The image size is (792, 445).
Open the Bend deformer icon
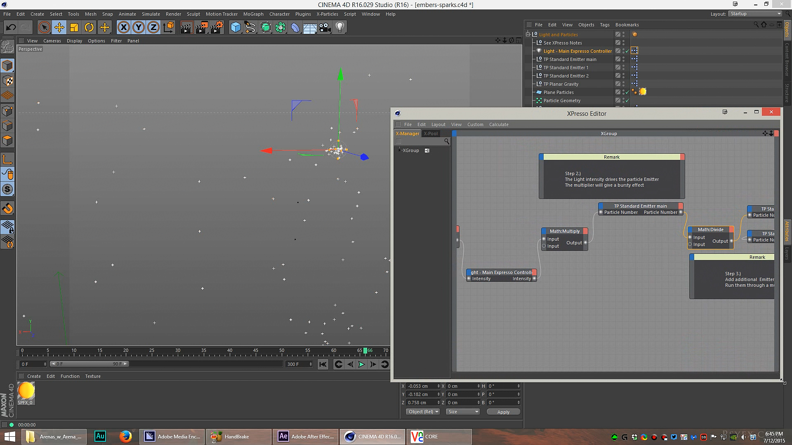pos(295,28)
